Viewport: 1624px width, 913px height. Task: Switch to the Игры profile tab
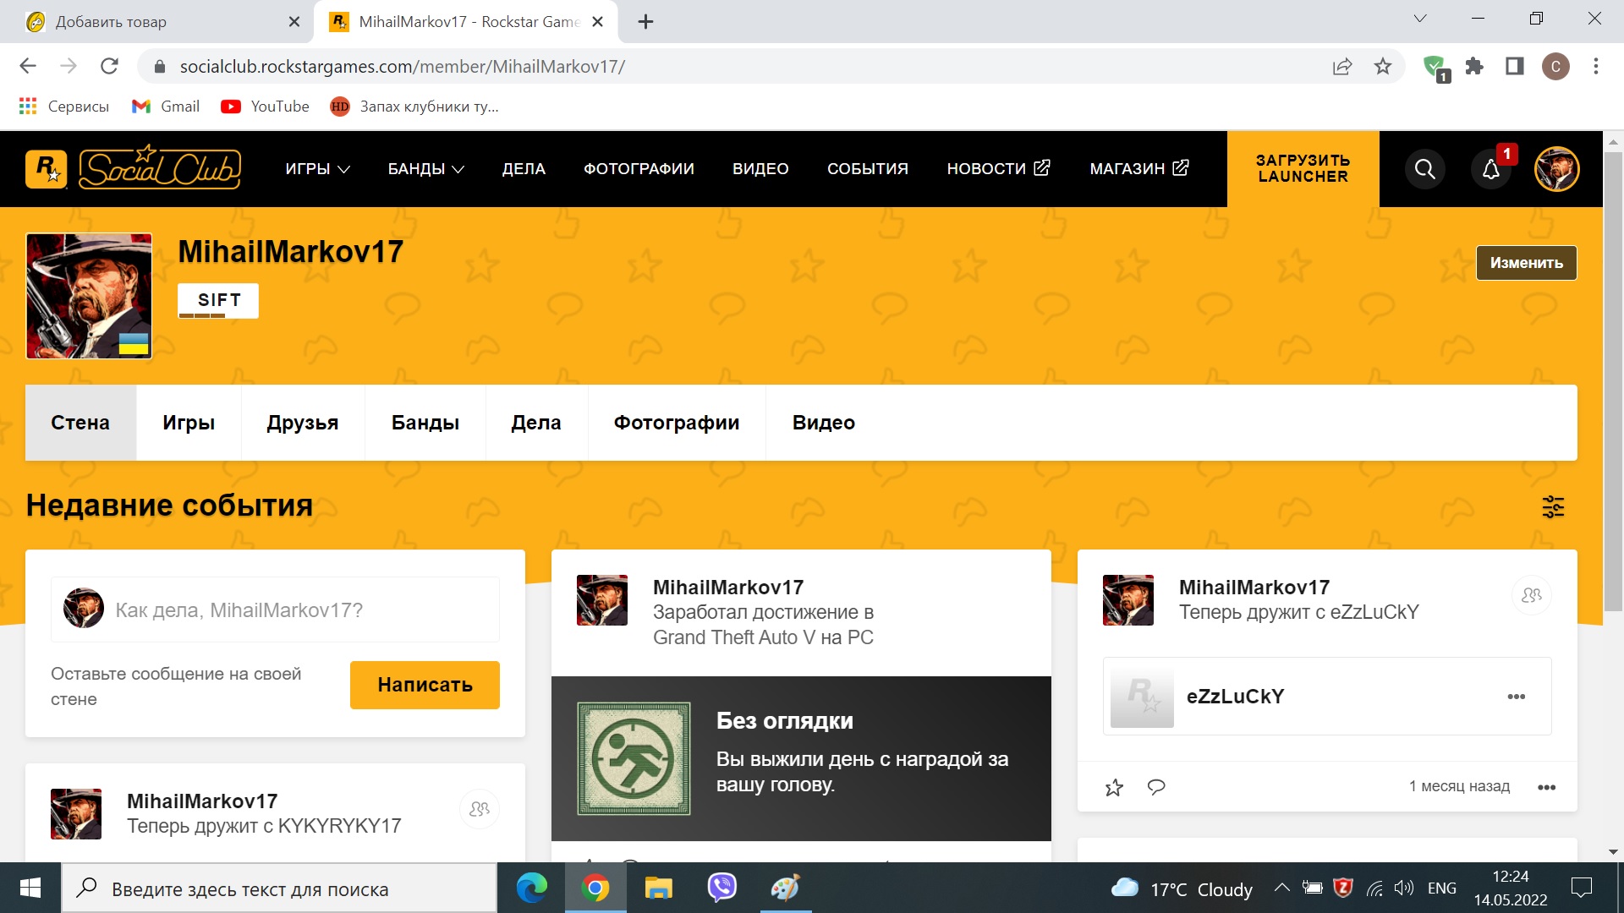tap(189, 423)
